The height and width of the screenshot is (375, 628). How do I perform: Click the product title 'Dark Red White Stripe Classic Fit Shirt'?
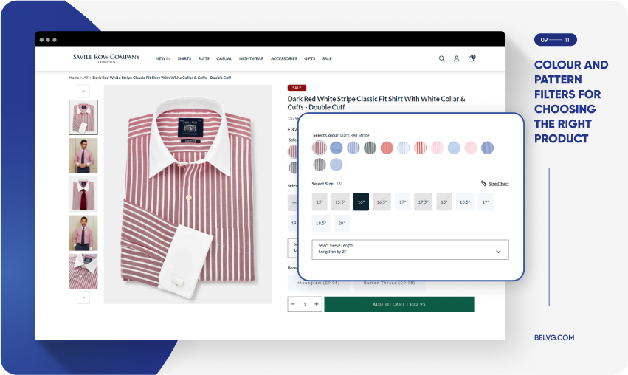[x=376, y=103]
